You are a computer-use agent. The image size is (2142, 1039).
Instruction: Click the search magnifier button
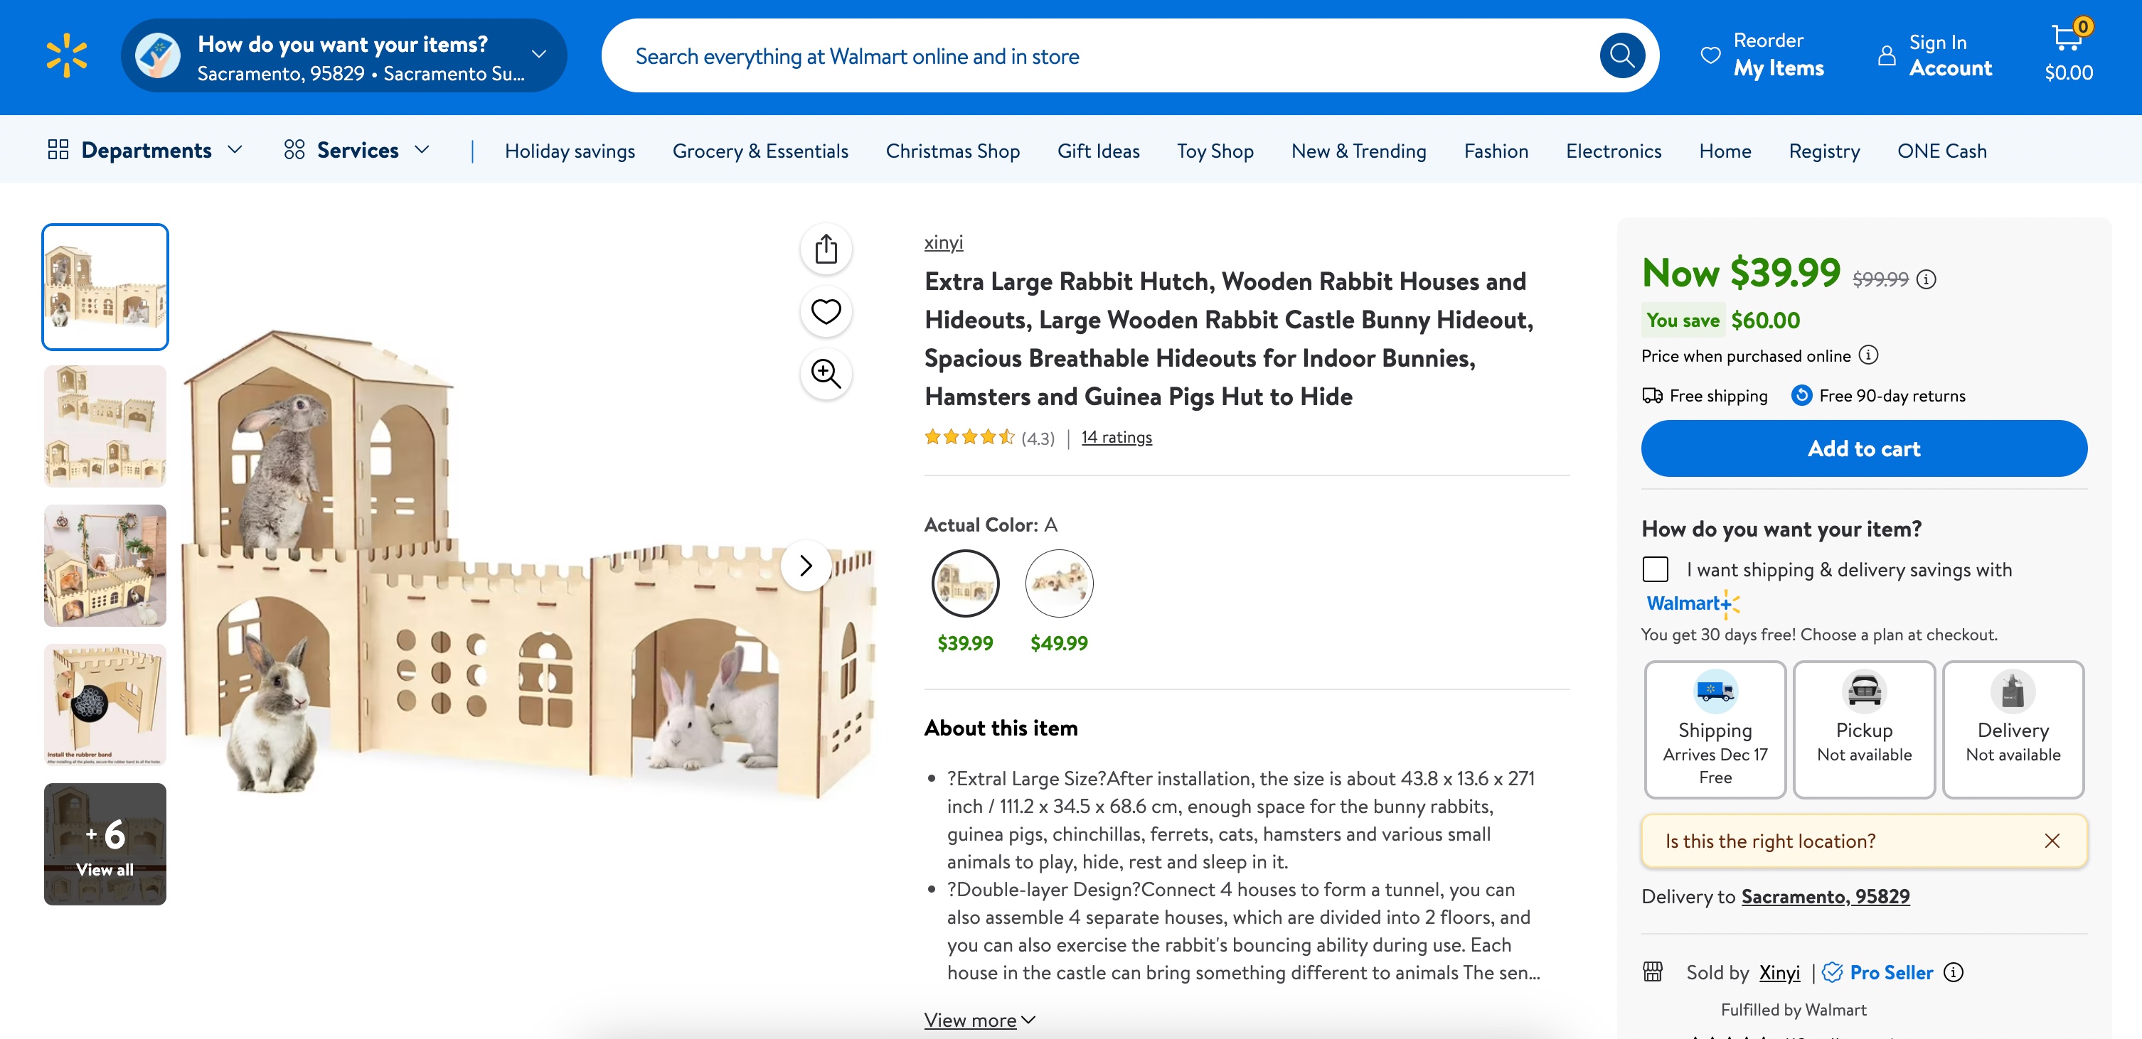click(x=1621, y=55)
